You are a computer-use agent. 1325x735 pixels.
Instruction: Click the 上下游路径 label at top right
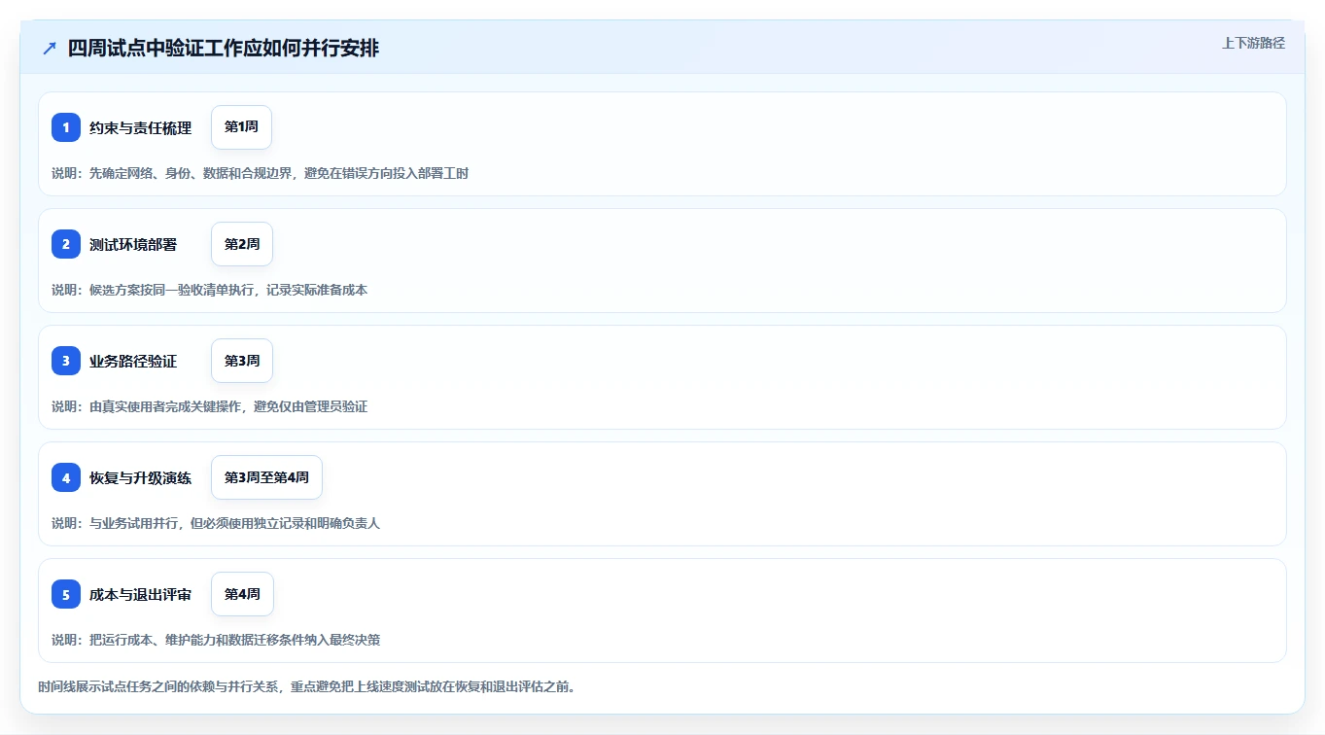click(x=1253, y=43)
